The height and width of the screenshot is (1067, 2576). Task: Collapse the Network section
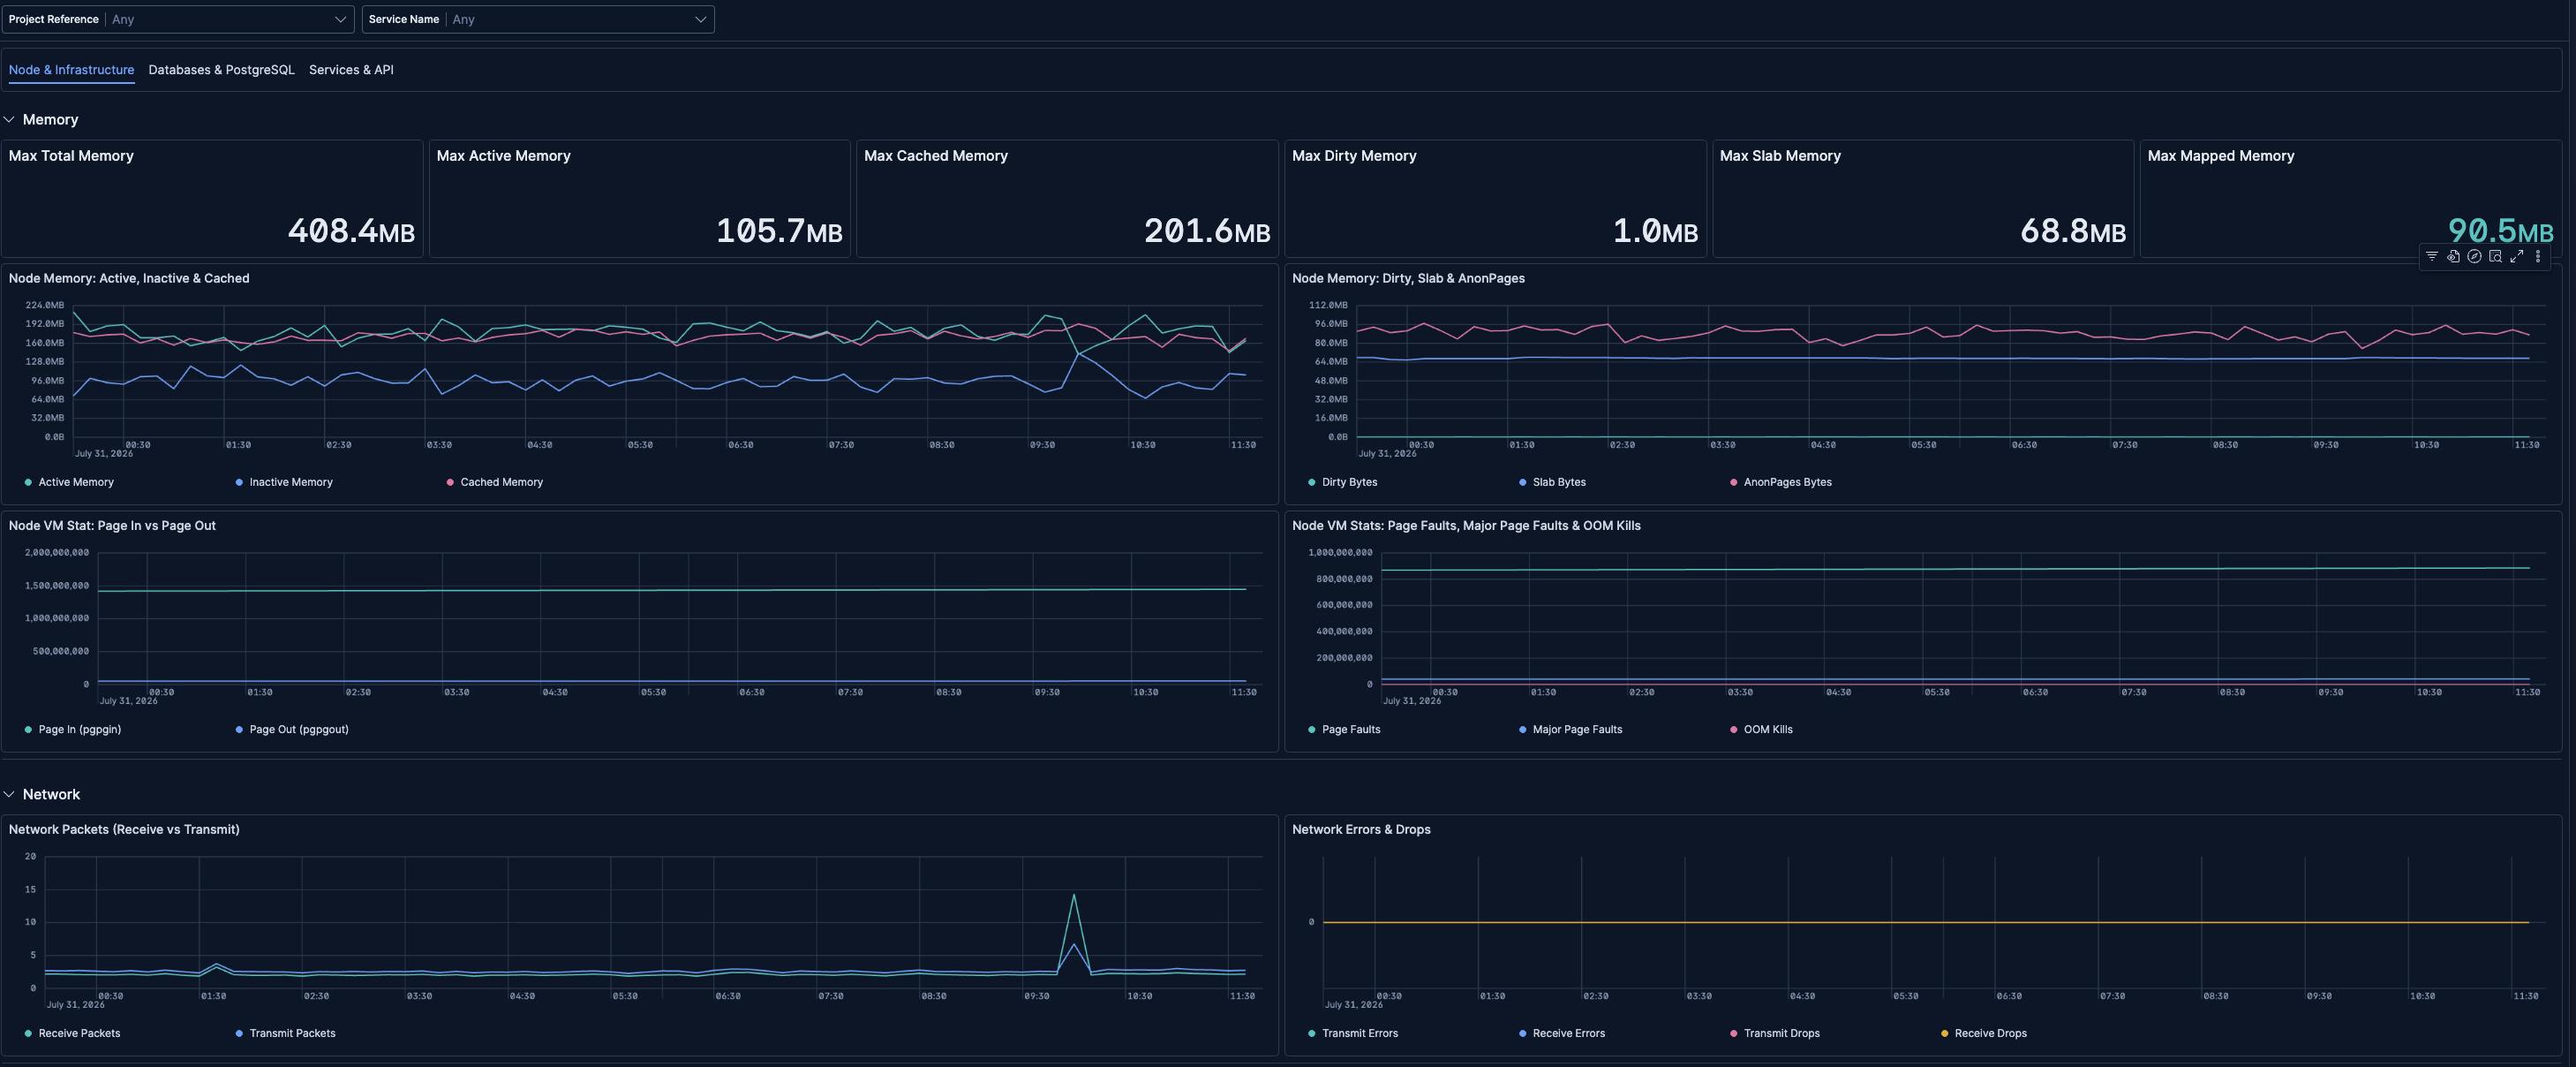(x=9, y=795)
